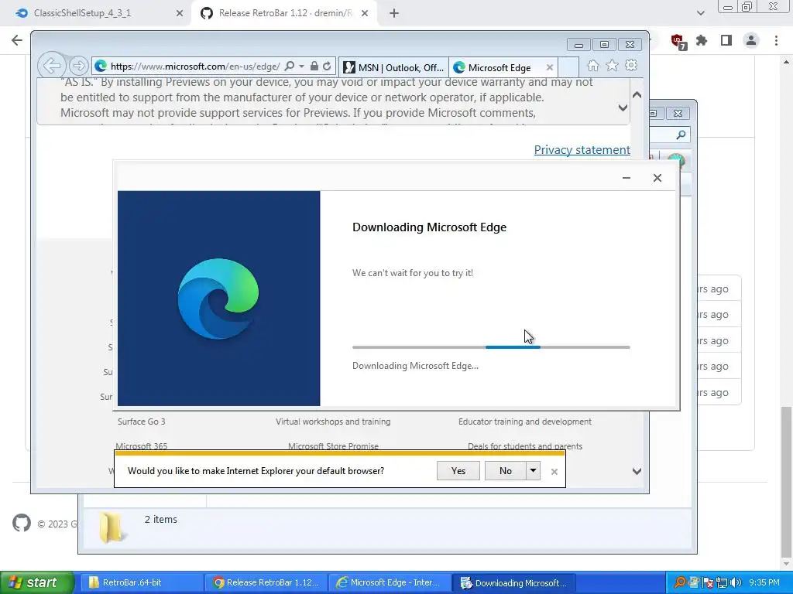Image resolution: width=793 pixels, height=594 pixels.
Task: Click the Windows start button
Action: point(37,582)
